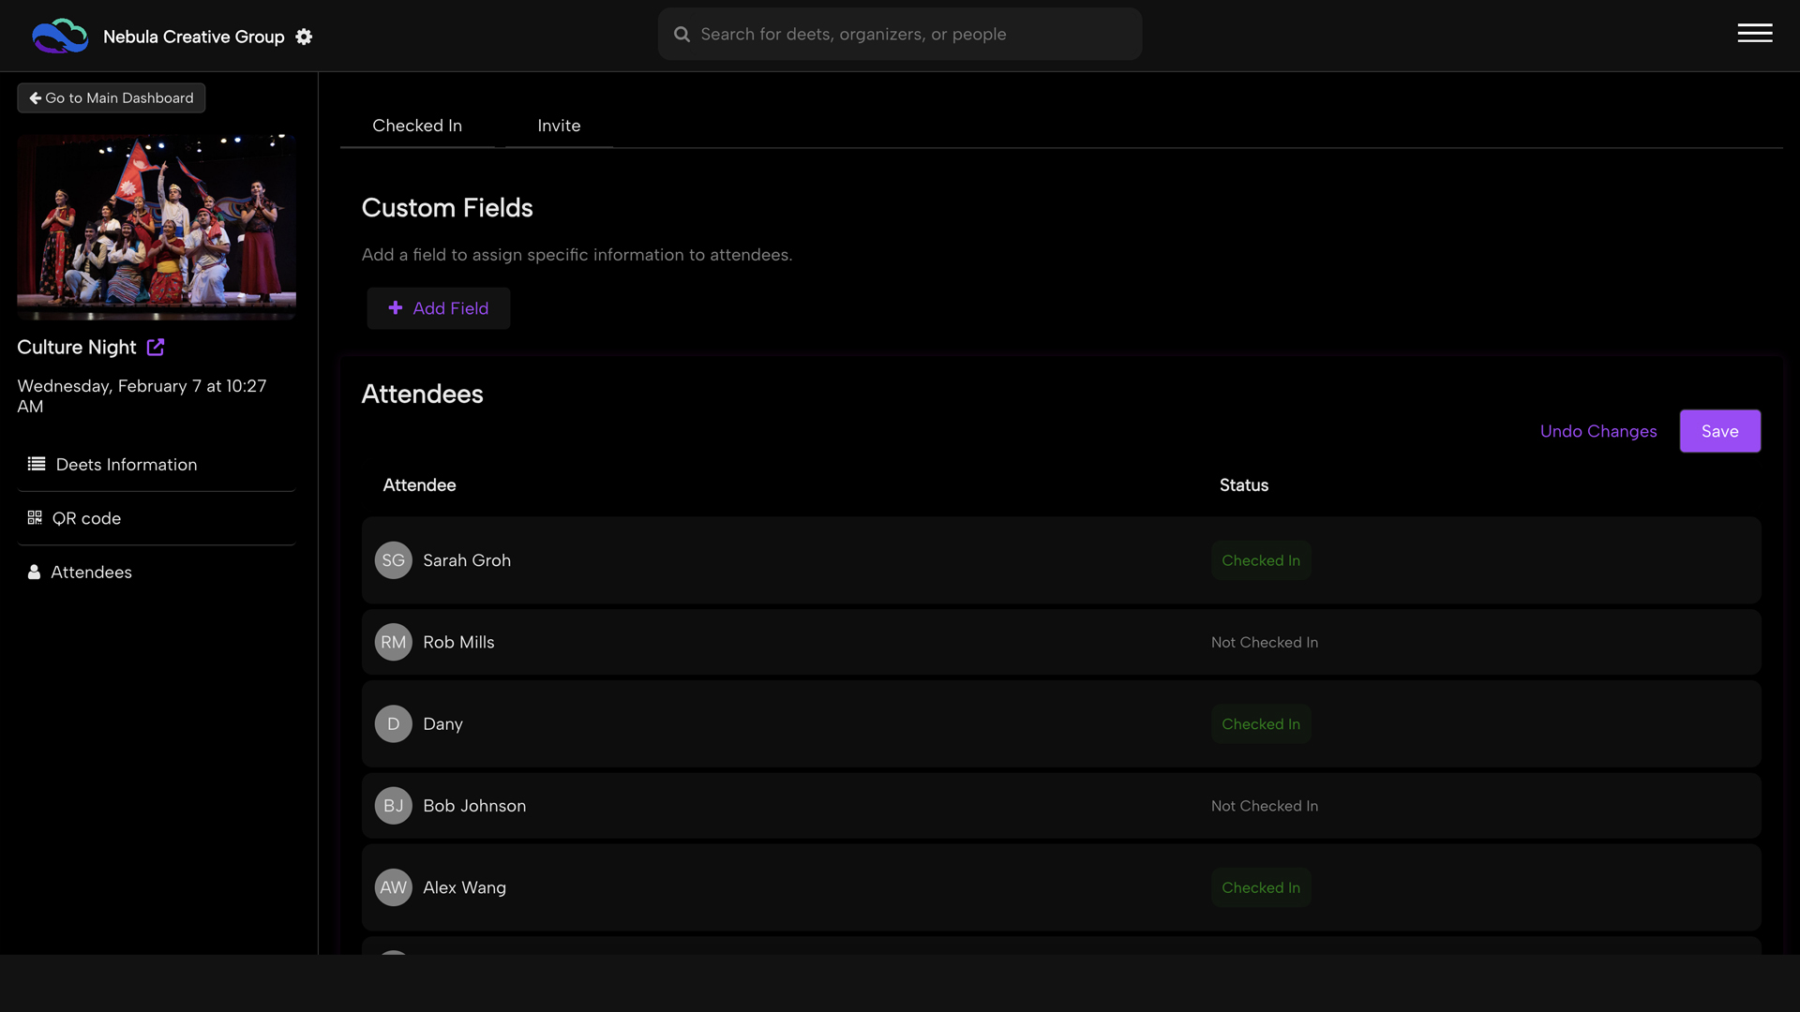Toggle Dany's Checked In badge
The width and height of the screenshot is (1800, 1012).
1261,723
